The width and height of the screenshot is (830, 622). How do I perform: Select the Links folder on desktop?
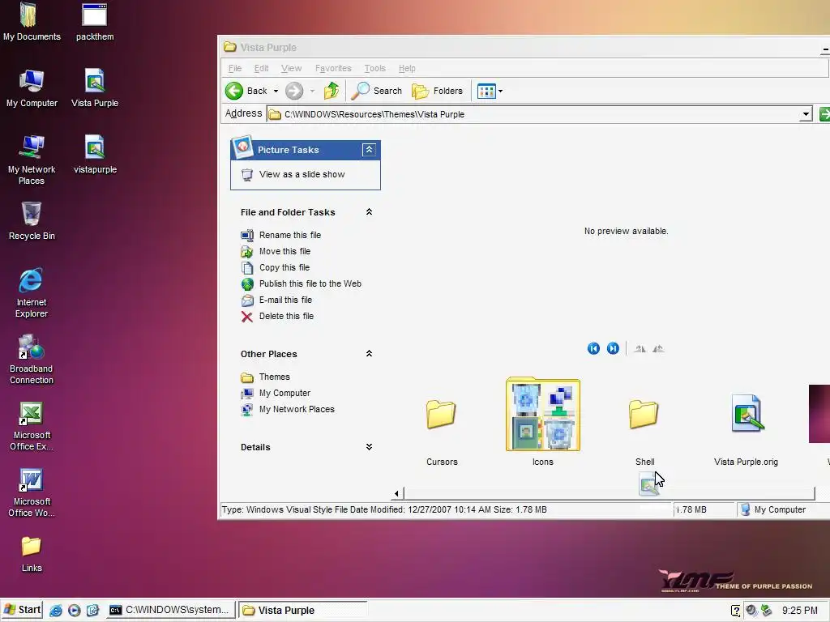point(32,554)
